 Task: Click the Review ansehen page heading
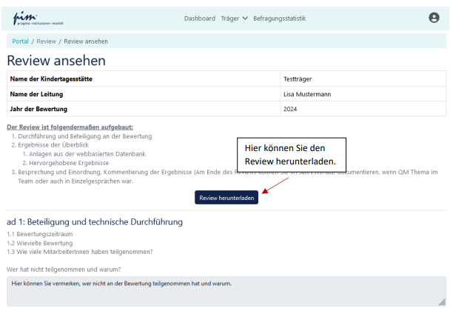coord(56,61)
